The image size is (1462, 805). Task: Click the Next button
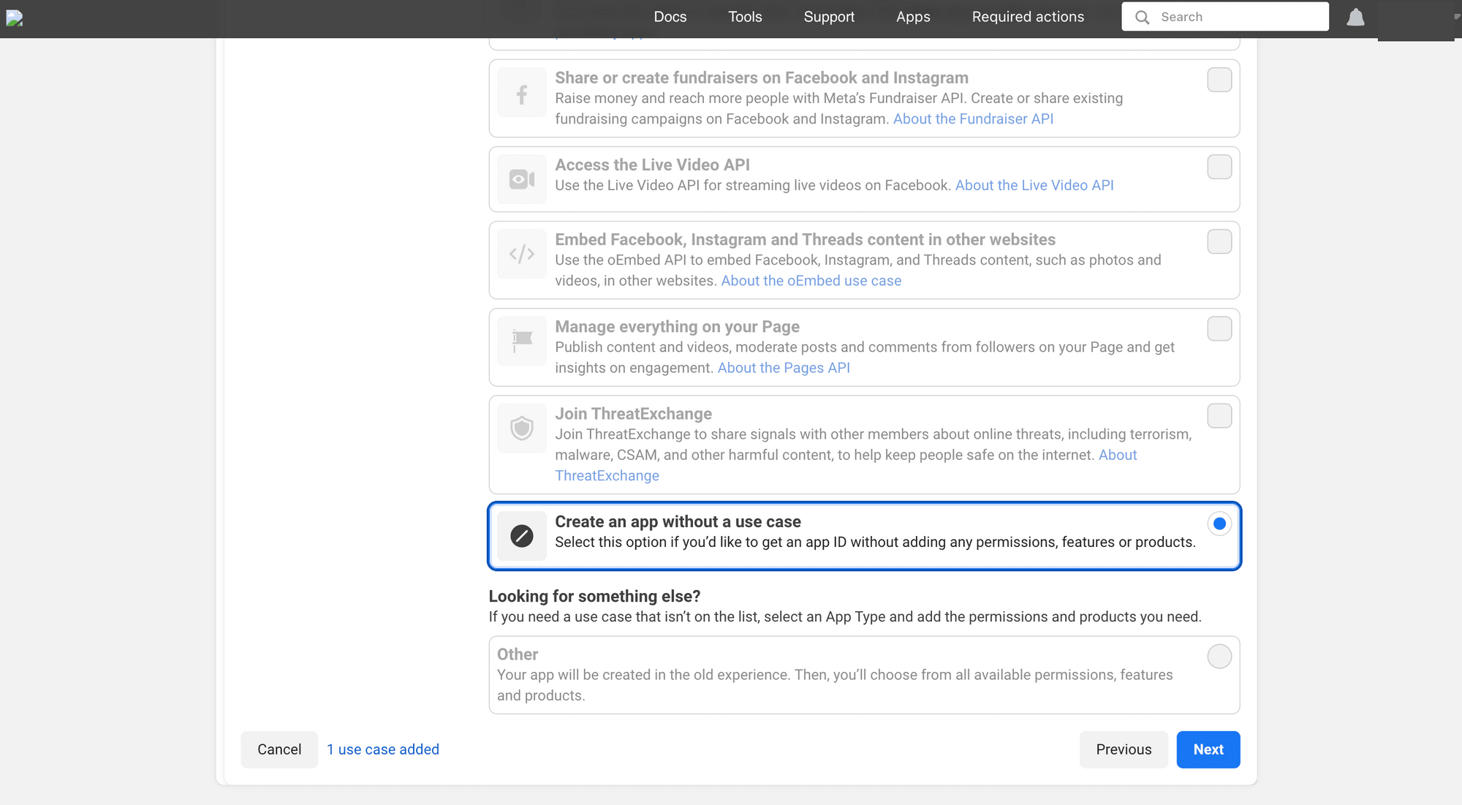(1208, 749)
